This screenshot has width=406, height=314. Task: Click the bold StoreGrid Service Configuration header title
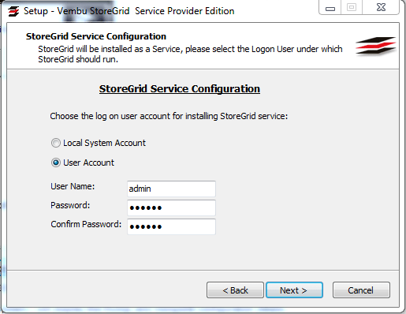point(96,36)
